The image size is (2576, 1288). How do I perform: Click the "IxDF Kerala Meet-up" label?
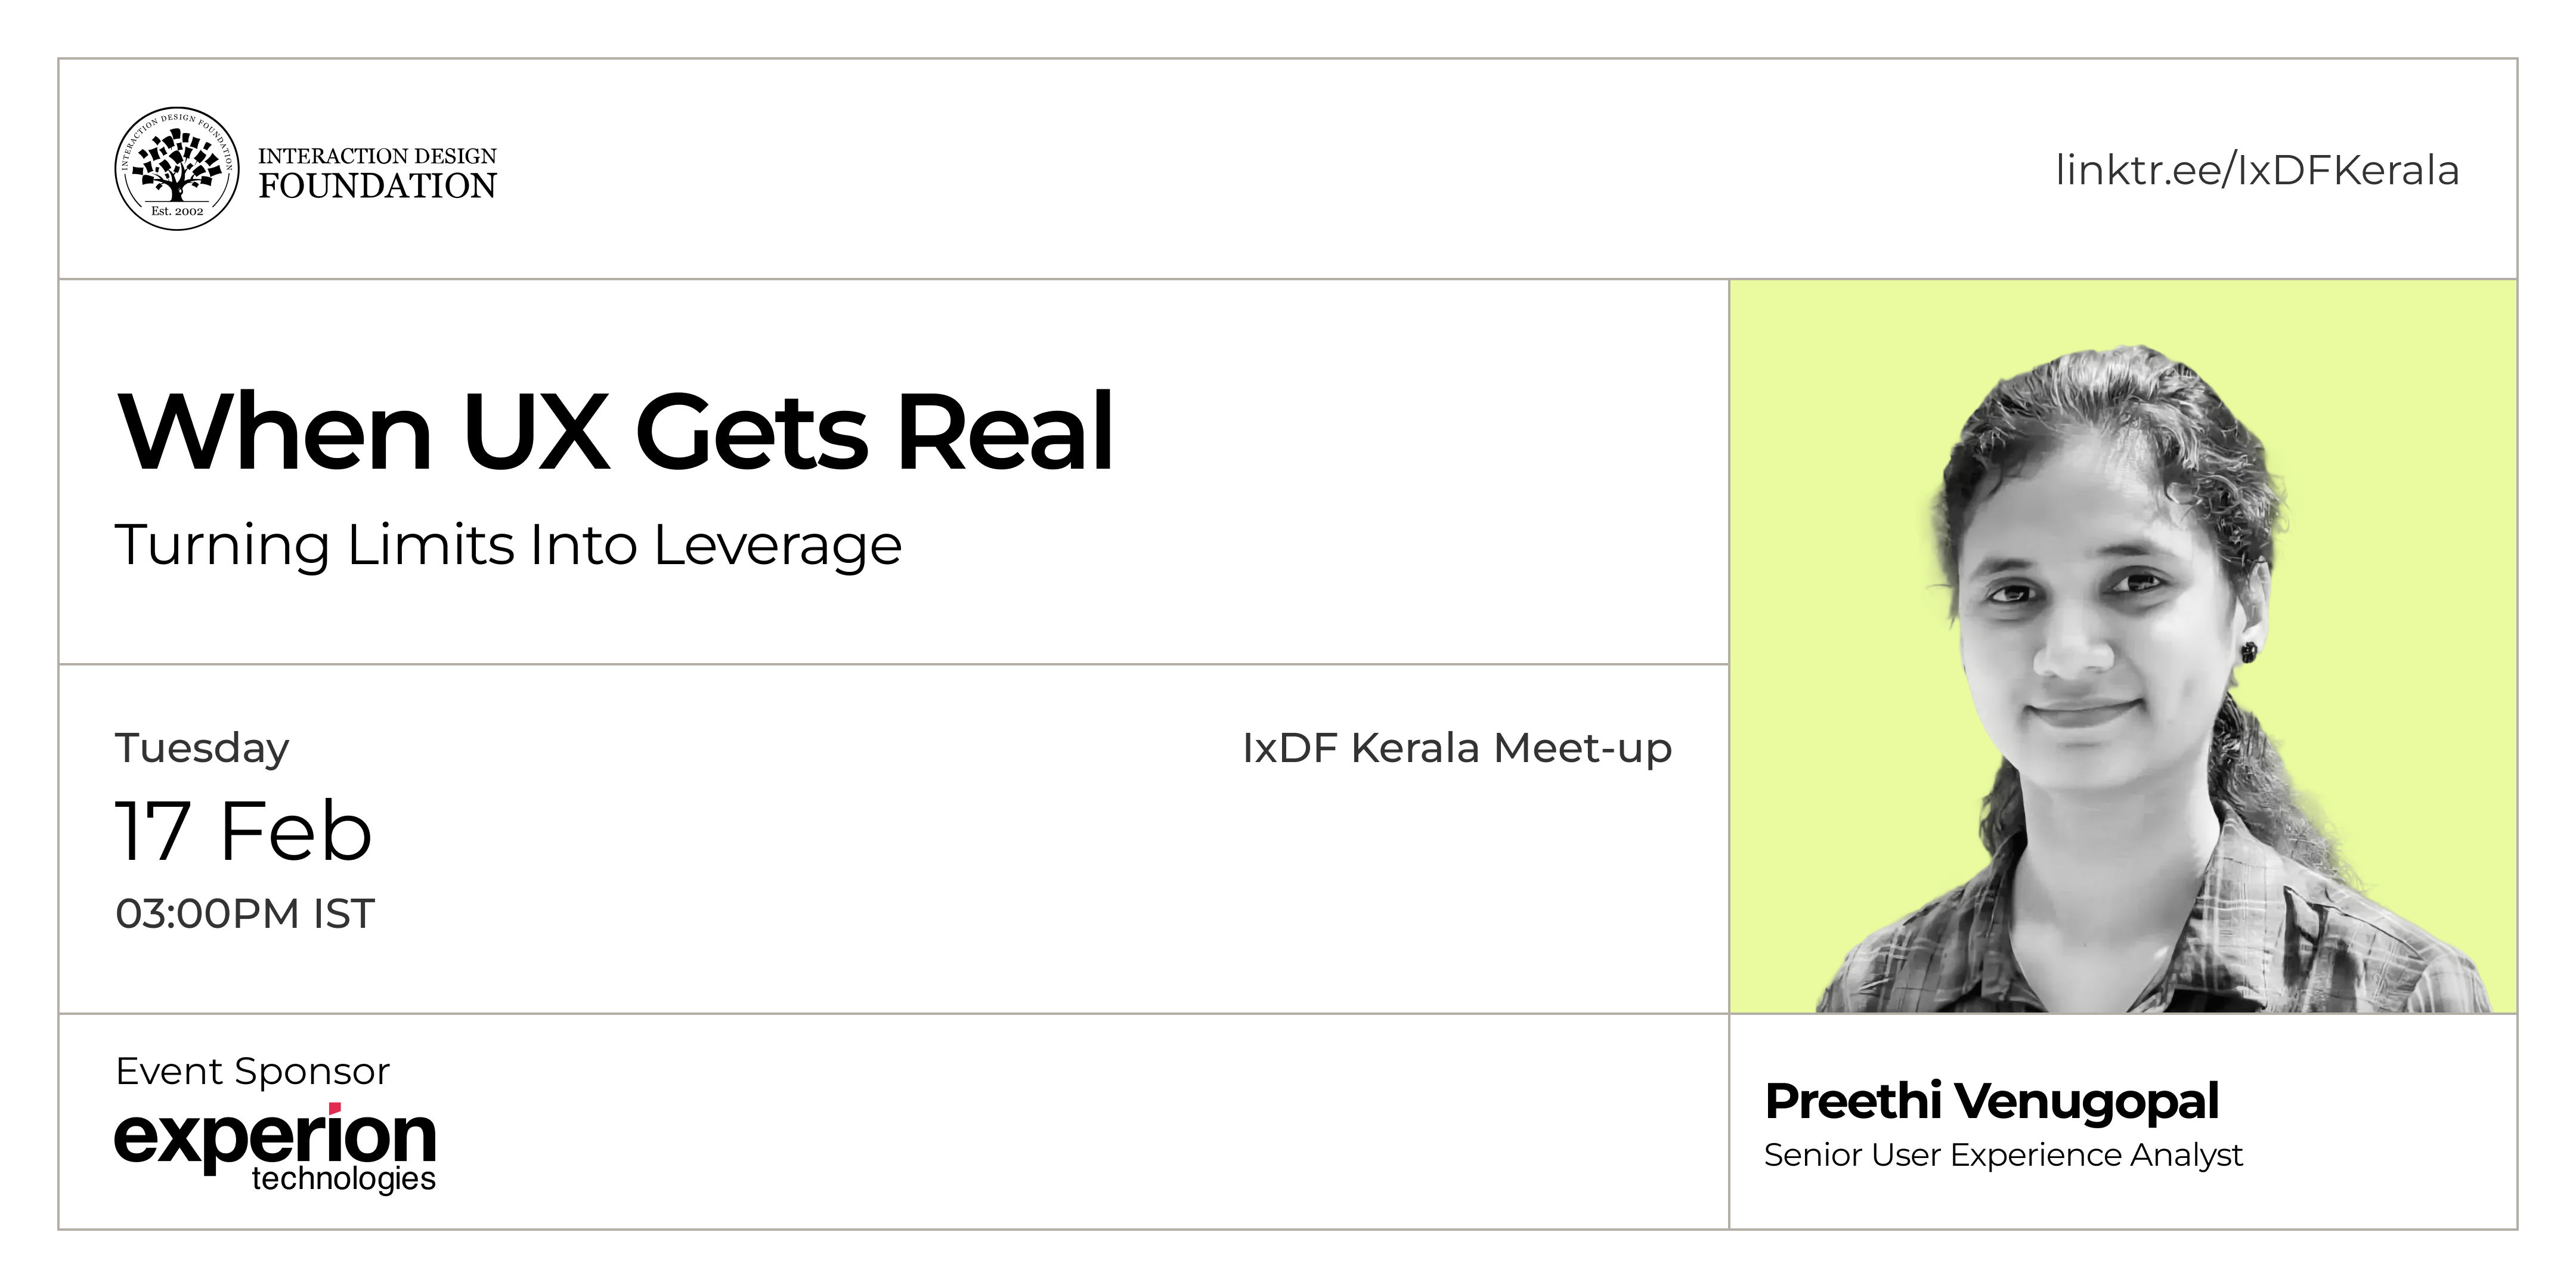[1456, 748]
